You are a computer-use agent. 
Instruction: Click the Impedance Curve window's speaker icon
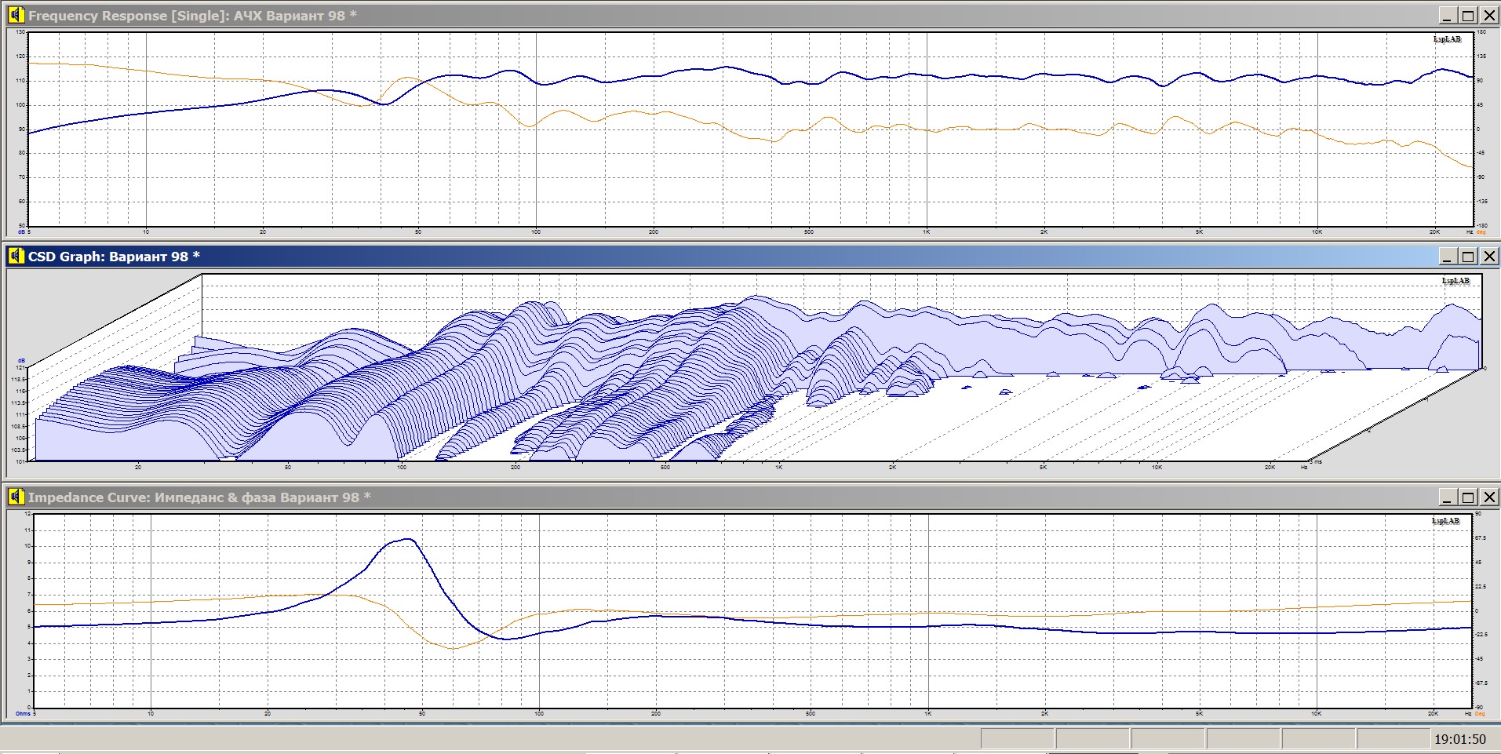pos(16,497)
